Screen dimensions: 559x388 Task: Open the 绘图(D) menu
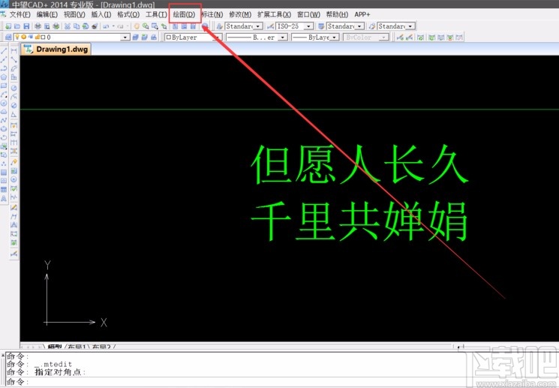pos(185,14)
